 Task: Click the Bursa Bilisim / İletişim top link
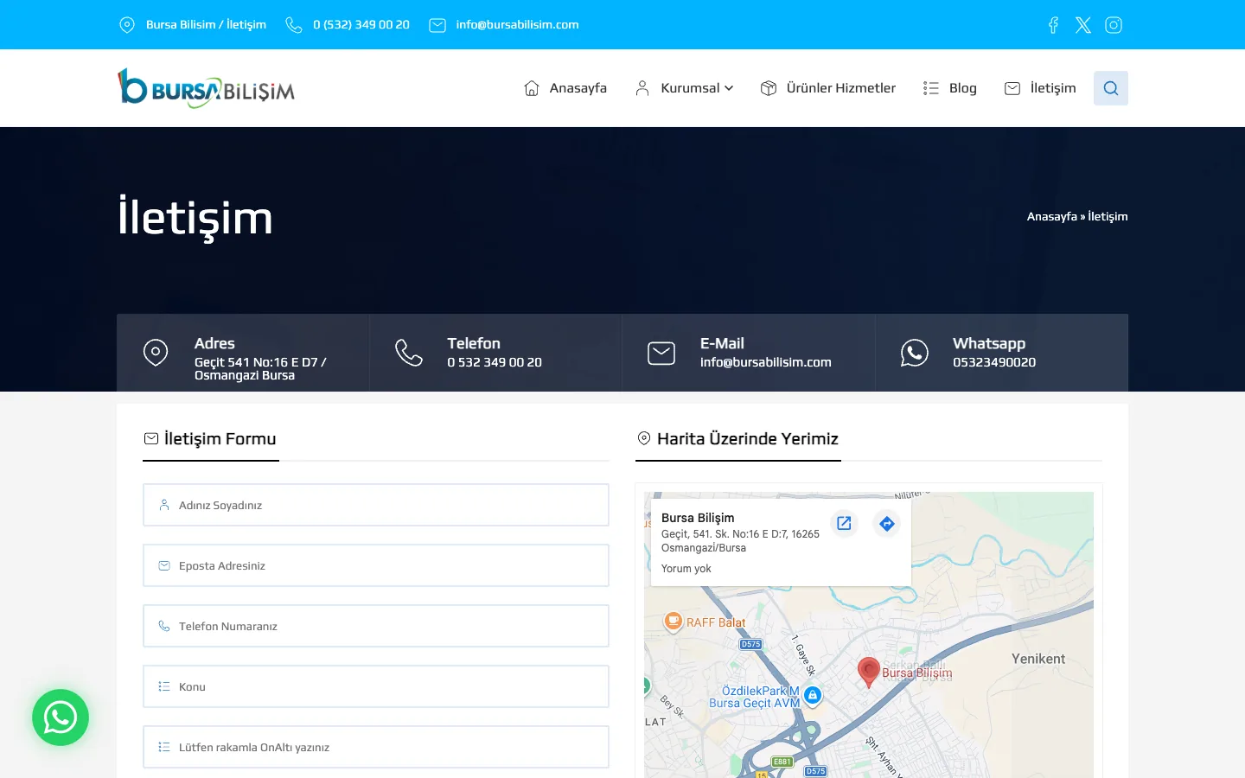click(x=206, y=25)
